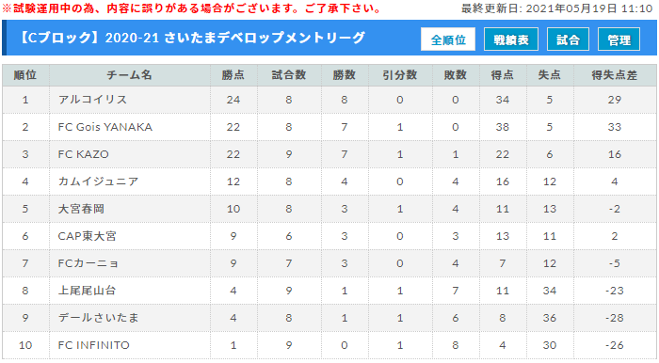This screenshot has height=363, width=659.
Task: Click the カムイジュニア team name
Action: [98, 181]
